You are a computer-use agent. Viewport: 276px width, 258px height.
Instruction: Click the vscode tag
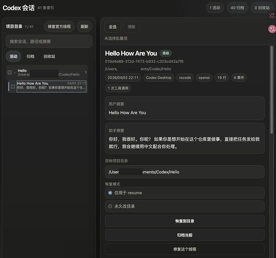[x=185, y=78]
